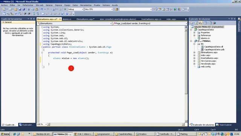The height and width of the screenshot is (136, 241).
Task: Open the Depurar menu
Action: [x=59, y=5]
